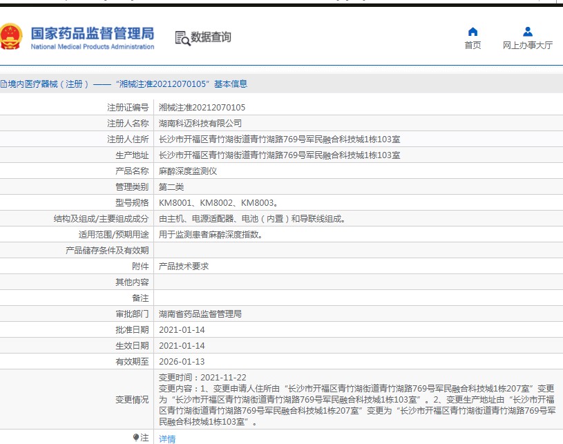Click the lightbulb icon beside 注
This screenshot has width=563, height=444.
coord(135,437)
